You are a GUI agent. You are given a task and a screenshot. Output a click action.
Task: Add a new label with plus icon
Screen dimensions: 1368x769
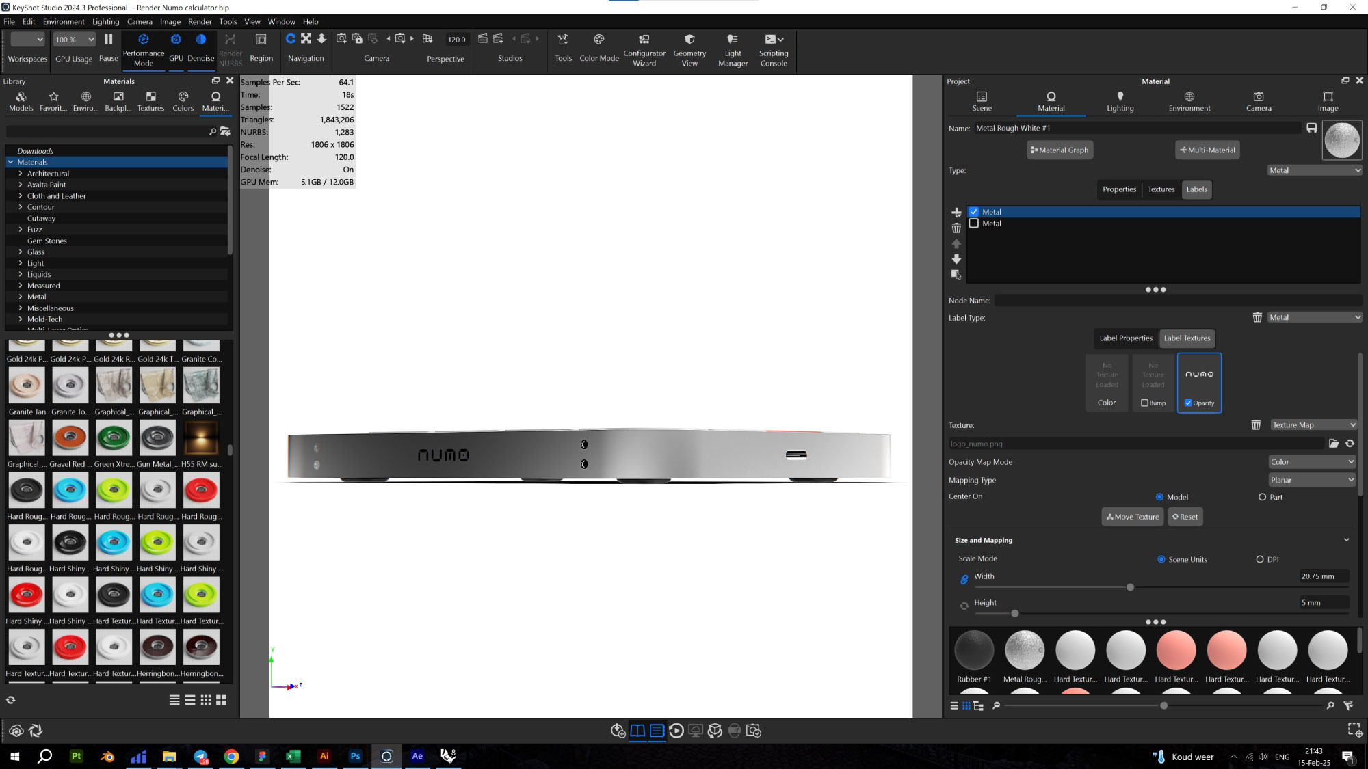pyautogui.click(x=956, y=213)
